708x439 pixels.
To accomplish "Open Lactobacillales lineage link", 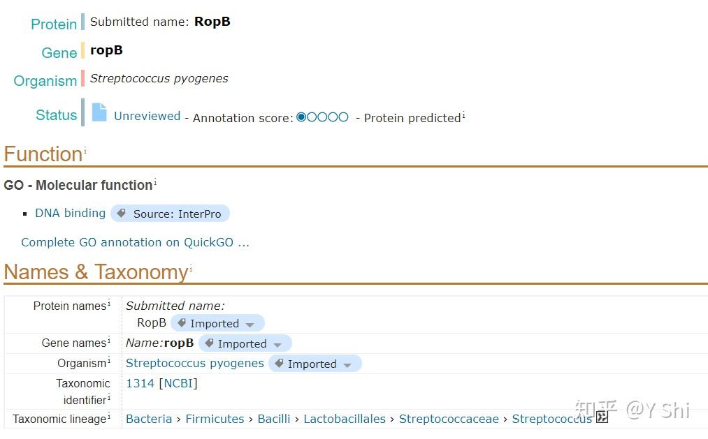I will [x=345, y=419].
